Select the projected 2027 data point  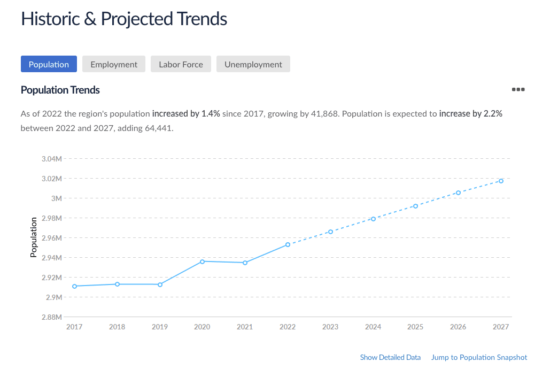501,181
